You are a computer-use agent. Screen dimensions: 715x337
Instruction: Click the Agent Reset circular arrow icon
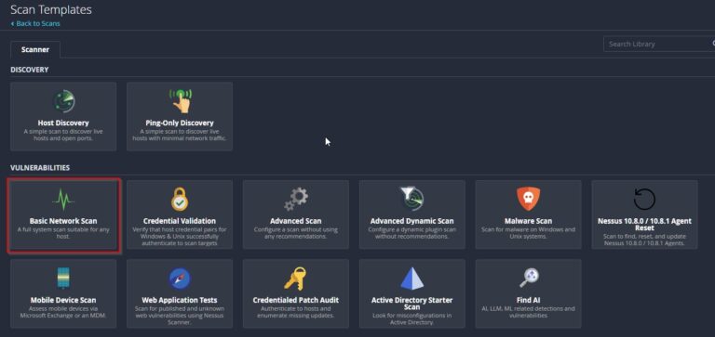coord(644,199)
